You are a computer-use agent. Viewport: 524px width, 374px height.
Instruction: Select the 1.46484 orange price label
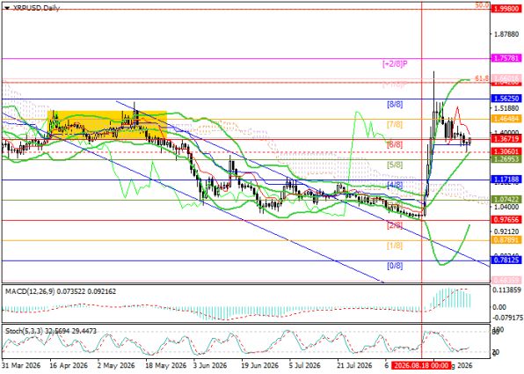click(506, 119)
